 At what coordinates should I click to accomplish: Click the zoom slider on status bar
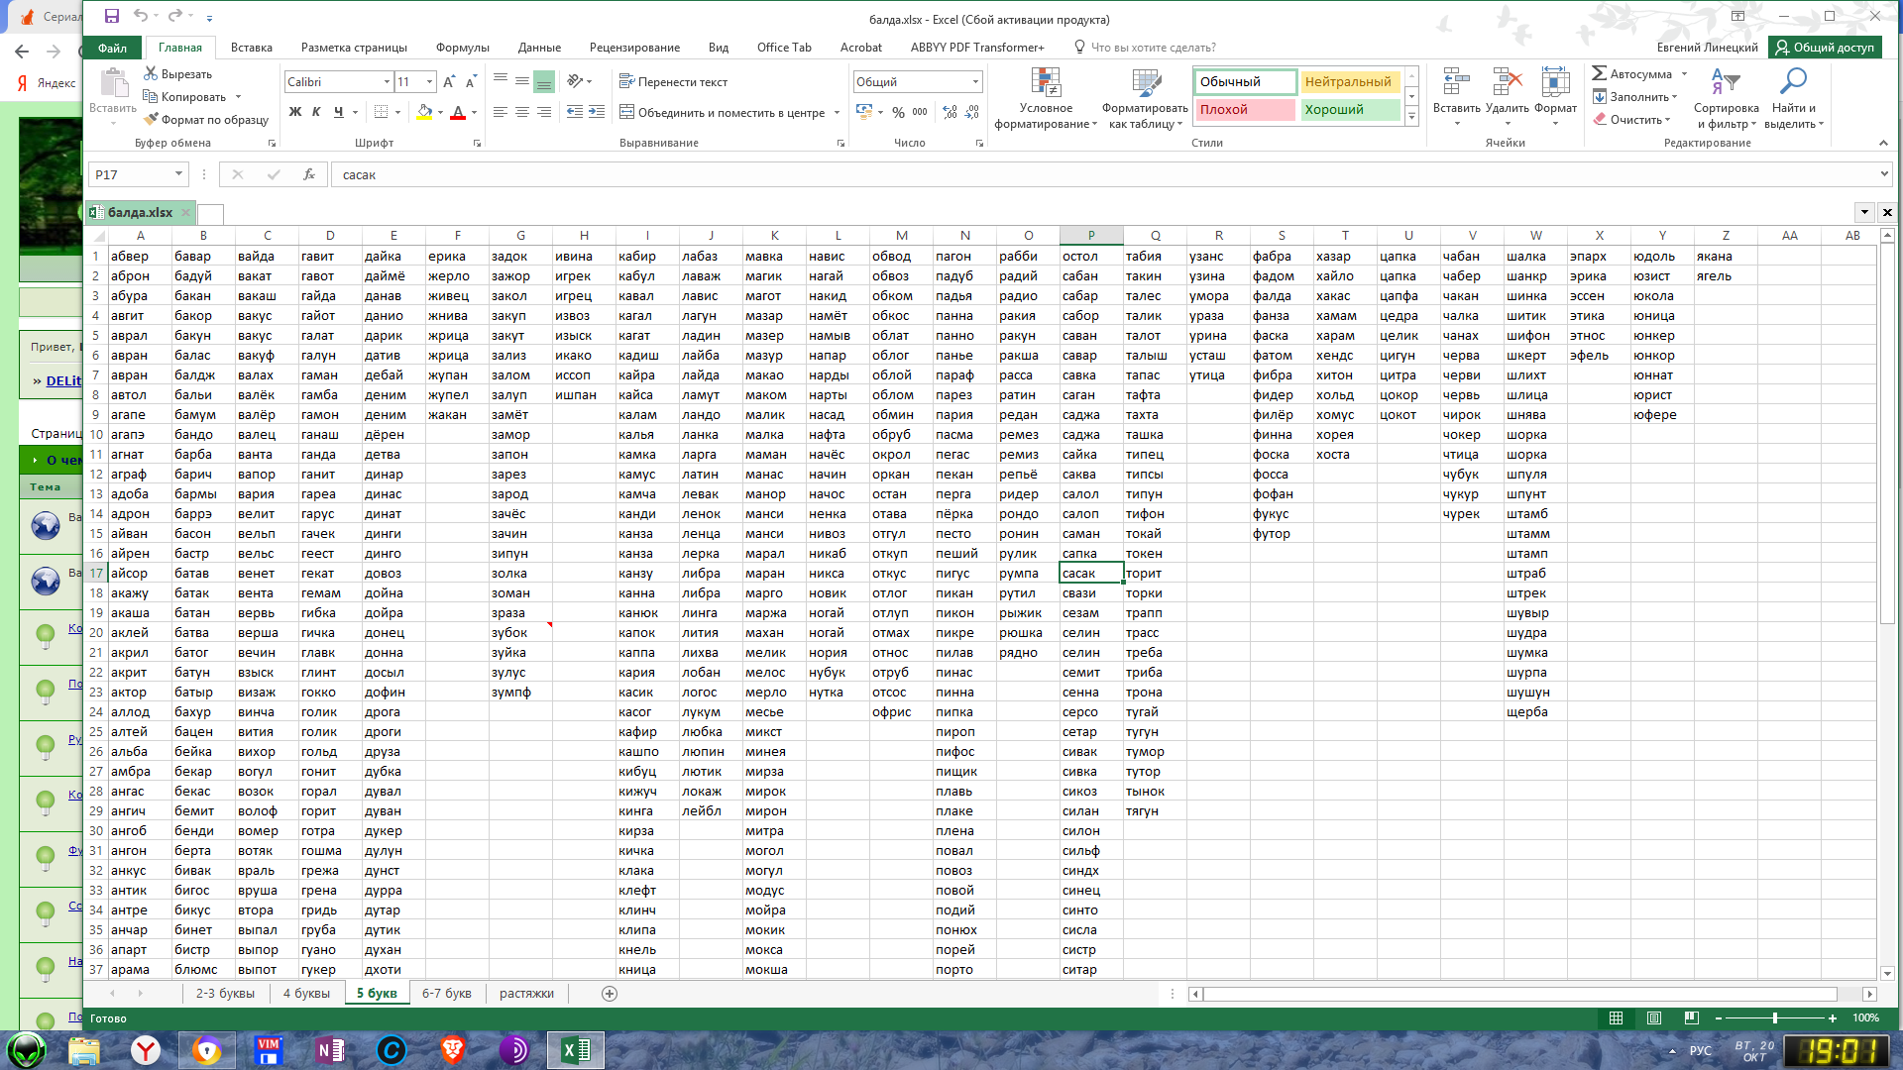tap(1774, 1017)
